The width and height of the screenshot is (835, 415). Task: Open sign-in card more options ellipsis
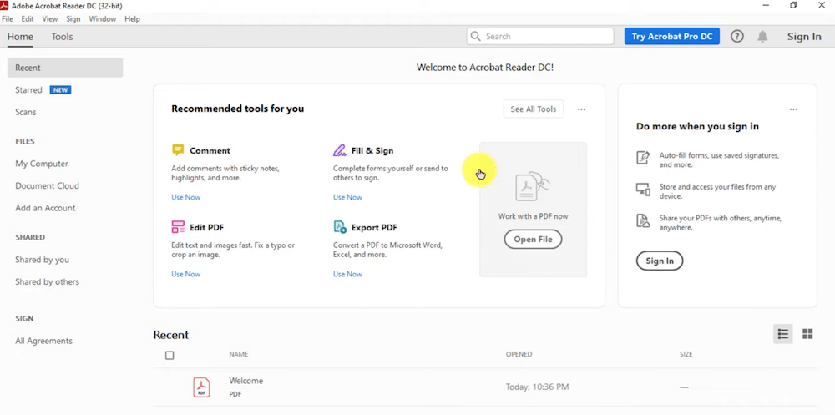click(x=793, y=109)
